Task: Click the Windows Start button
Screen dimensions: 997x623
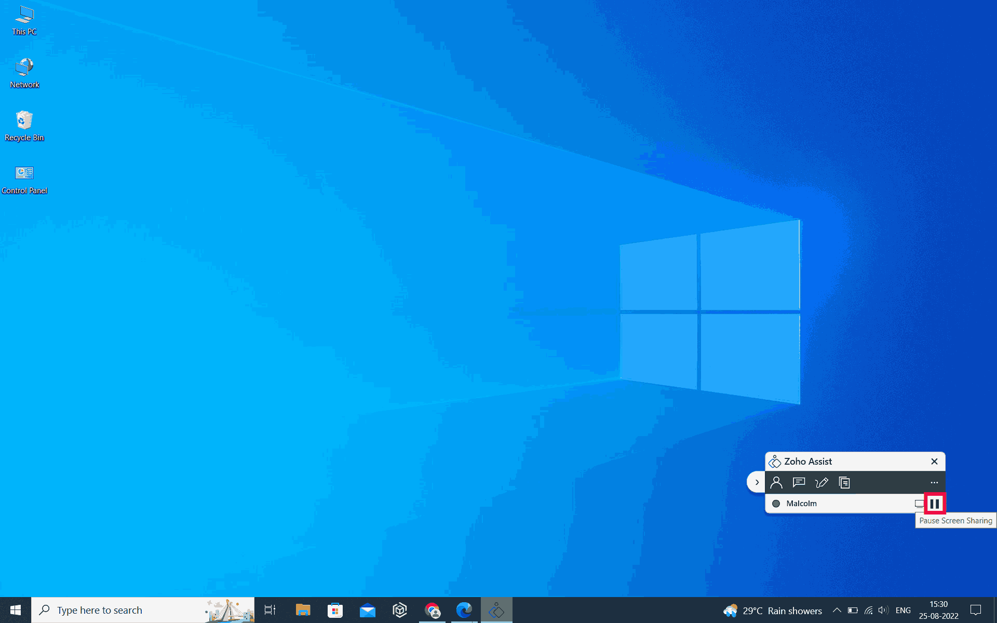Action: (16, 611)
